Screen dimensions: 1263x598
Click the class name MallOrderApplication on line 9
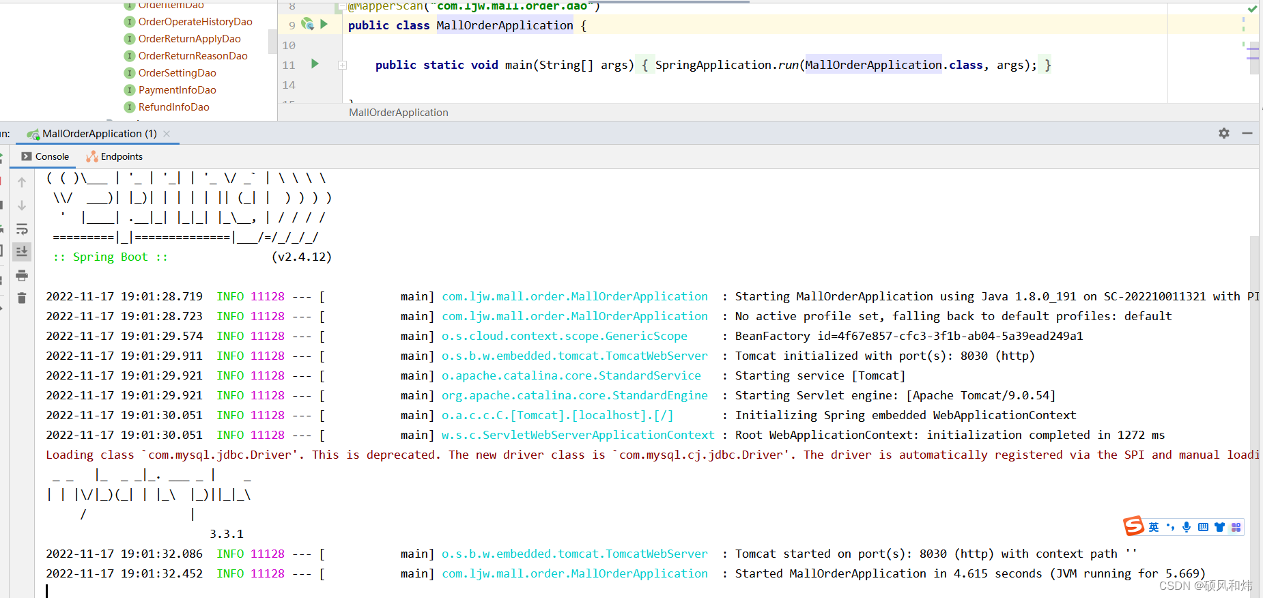505,25
